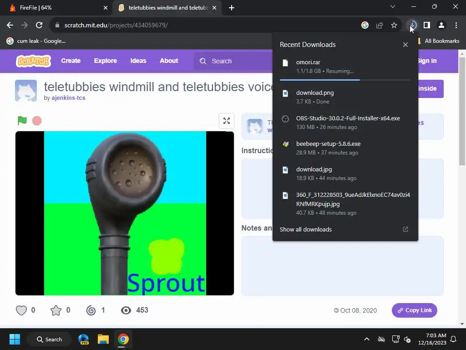Image resolution: width=466 pixels, height=350 pixels.
Task: Open the Chrome profile icon
Action: 441,26
